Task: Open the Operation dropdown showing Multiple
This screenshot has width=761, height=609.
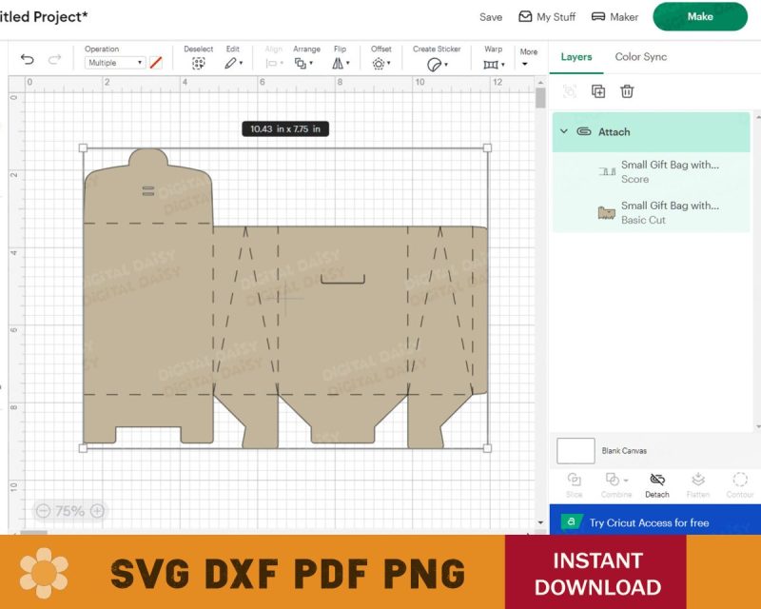Action: 114,63
